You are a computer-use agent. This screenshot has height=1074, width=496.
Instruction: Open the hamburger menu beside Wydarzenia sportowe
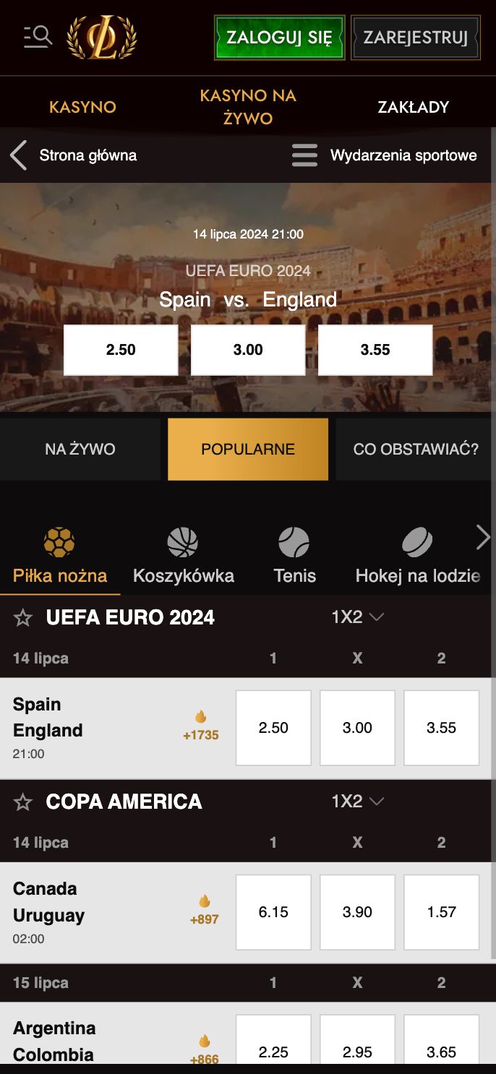(x=304, y=155)
